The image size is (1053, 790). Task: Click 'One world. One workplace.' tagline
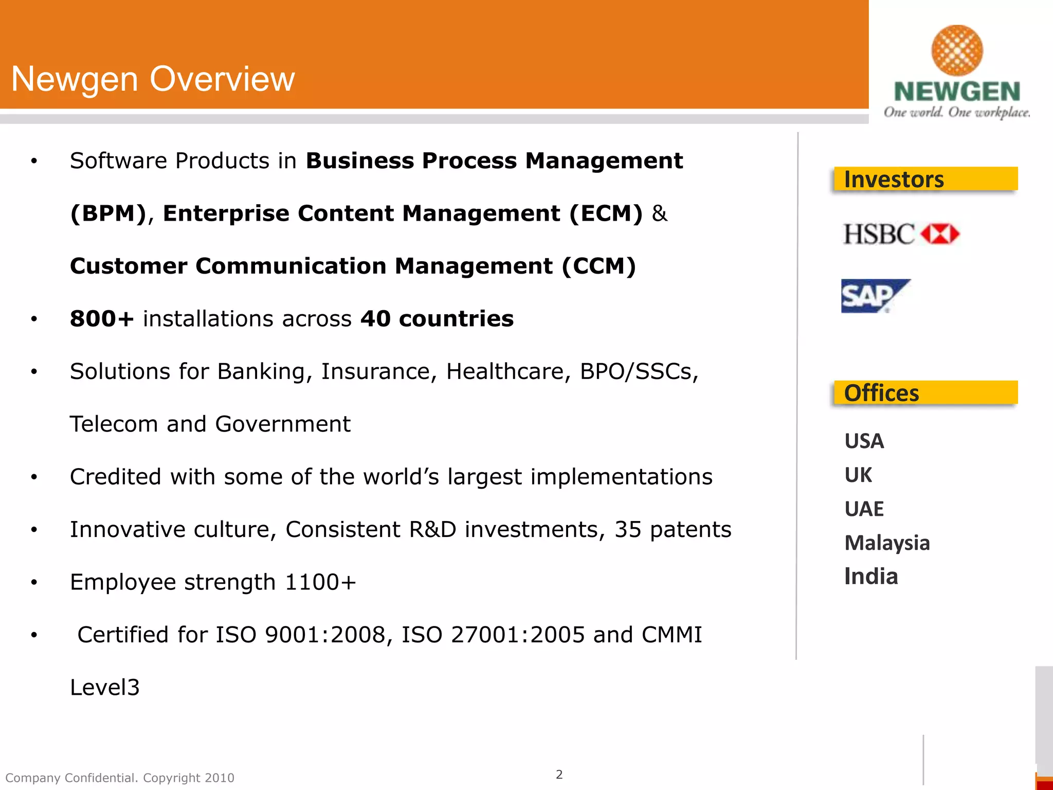(x=957, y=113)
